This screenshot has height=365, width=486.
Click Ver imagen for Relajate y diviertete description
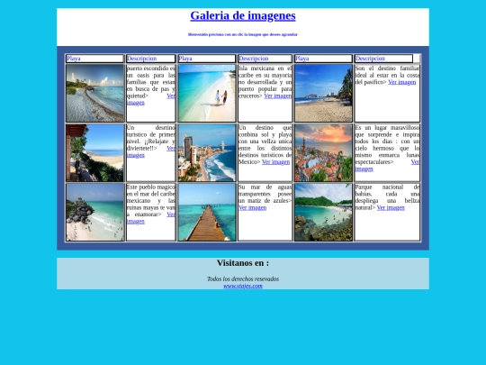pos(136,155)
